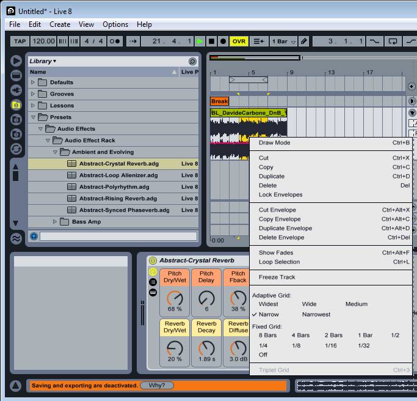Click the browser search magnifier icon
The height and width of the screenshot is (401, 417).
[192, 62]
